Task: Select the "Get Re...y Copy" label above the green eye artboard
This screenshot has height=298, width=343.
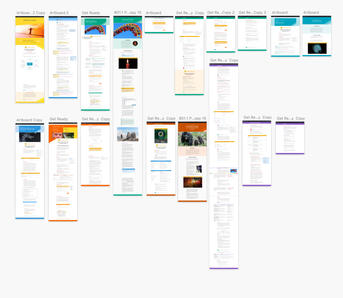Action: tap(162, 118)
